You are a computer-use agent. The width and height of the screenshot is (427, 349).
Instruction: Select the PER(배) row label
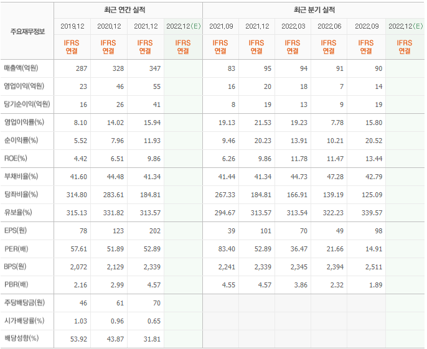(16, 249)
